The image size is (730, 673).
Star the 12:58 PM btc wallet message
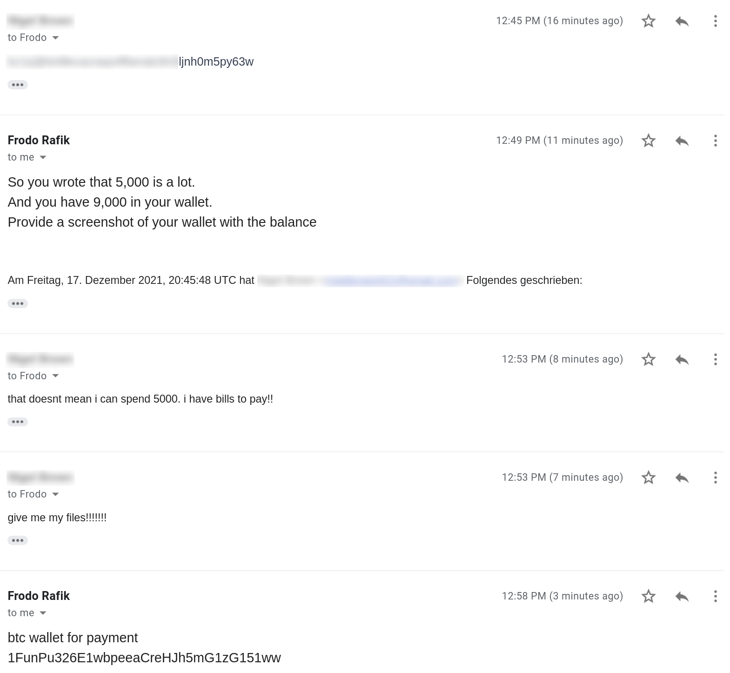[648, 596]
